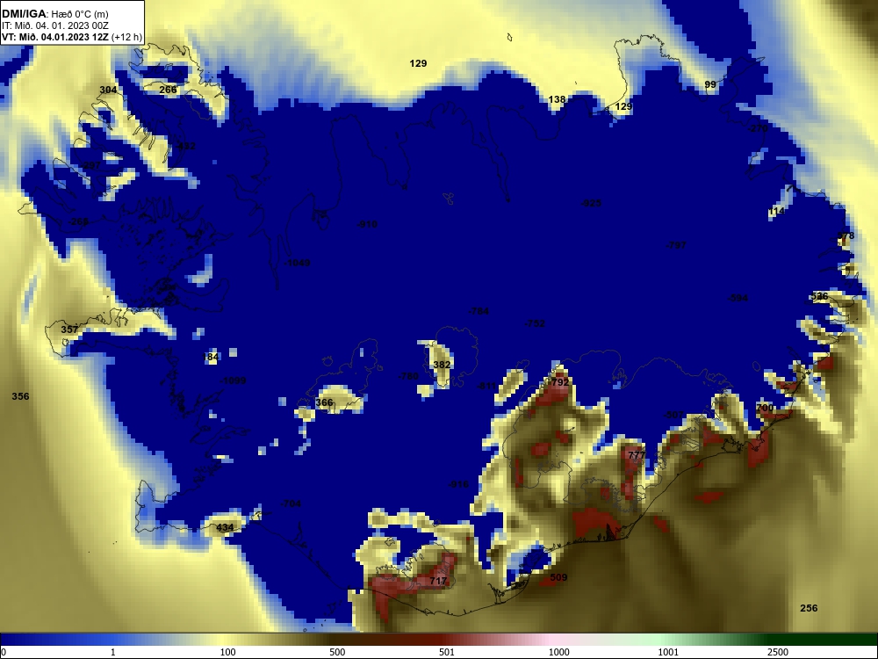Click the 356 value over the ocean
The height and width of the screenshot is (659, 878).
(x=20, y=396)
